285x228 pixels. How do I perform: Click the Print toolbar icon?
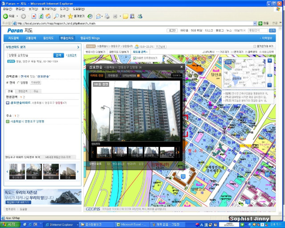point(107,16)
